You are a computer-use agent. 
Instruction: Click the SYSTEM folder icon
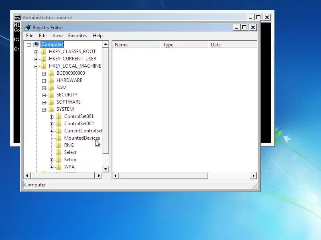tap(51, 109)
